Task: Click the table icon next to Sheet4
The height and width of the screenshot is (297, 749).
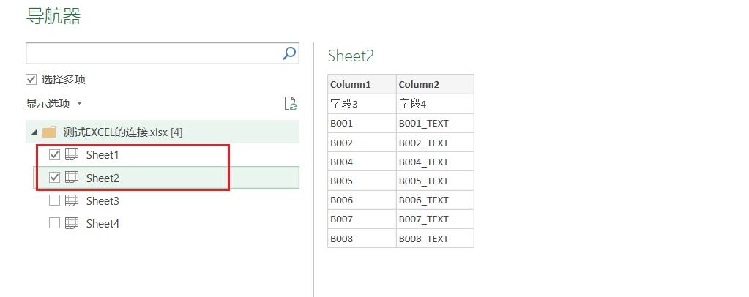Action: pos(72,223)
